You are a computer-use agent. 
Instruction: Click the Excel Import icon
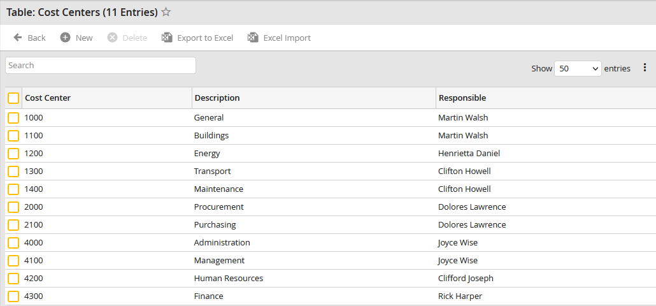(x=253, y=38)
